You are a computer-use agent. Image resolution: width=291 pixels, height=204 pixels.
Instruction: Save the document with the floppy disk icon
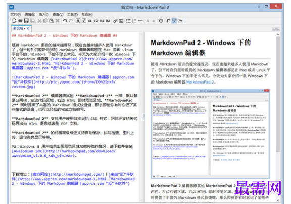click(x=26, y=21)
